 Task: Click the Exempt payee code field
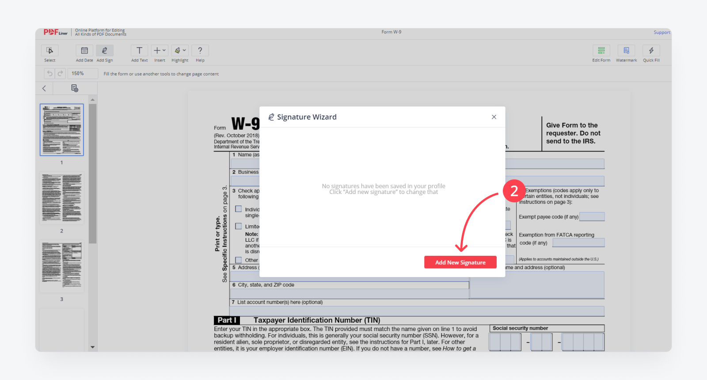click(592, 217)
